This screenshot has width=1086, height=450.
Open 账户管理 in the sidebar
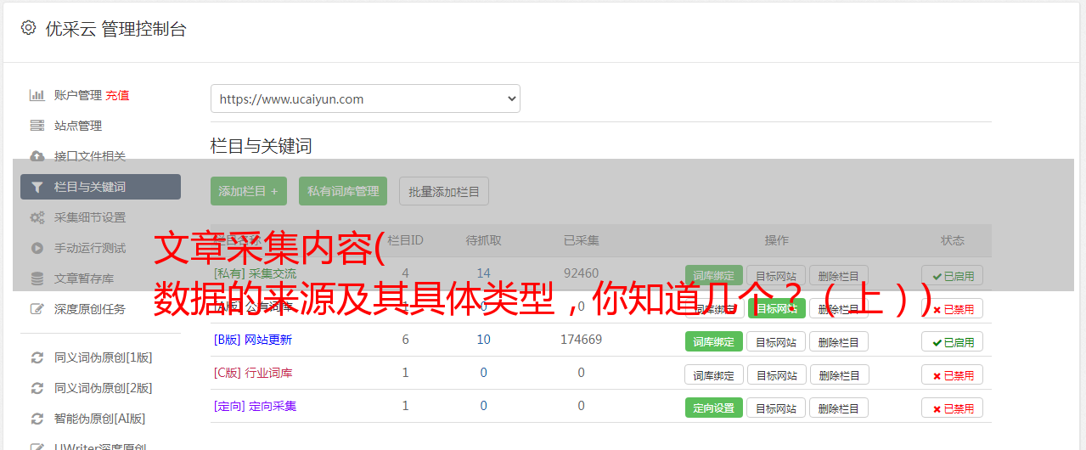[78, 95]
